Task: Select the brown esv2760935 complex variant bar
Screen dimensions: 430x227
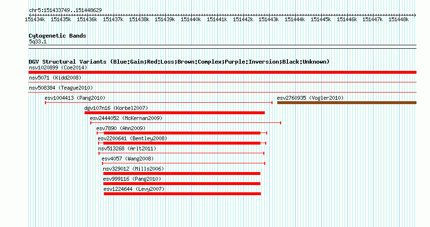Action: [x=347, y=103]
